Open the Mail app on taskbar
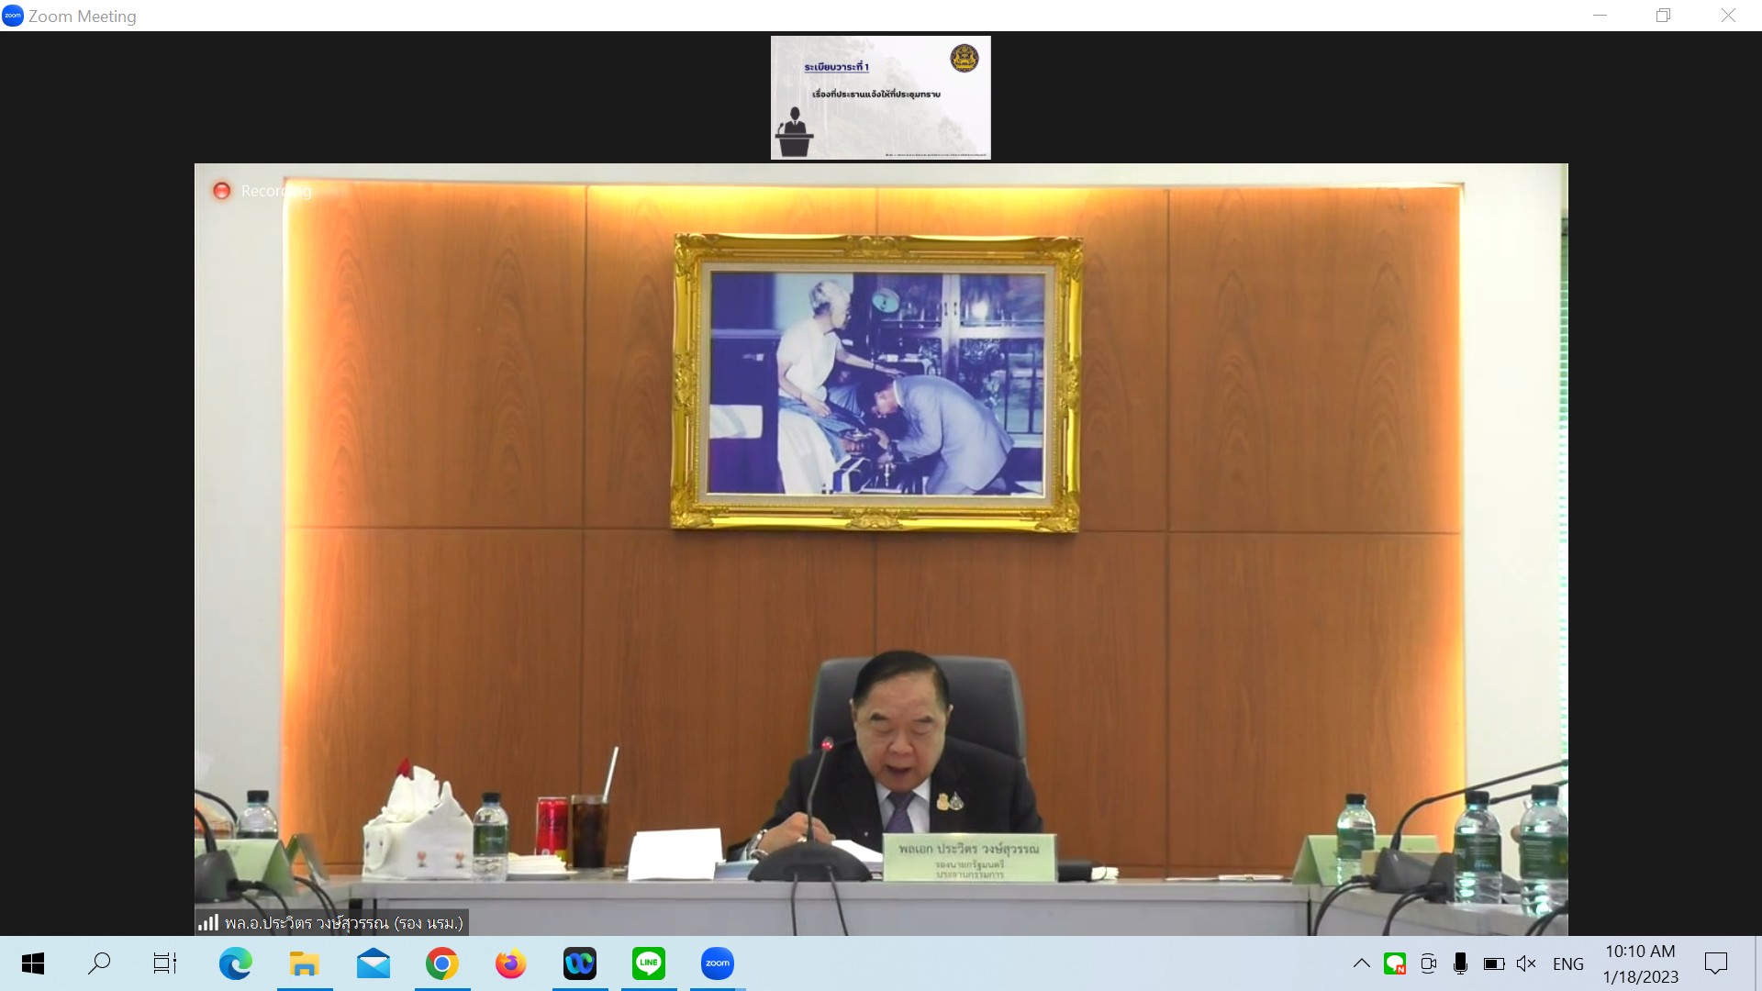 point(373,963)
